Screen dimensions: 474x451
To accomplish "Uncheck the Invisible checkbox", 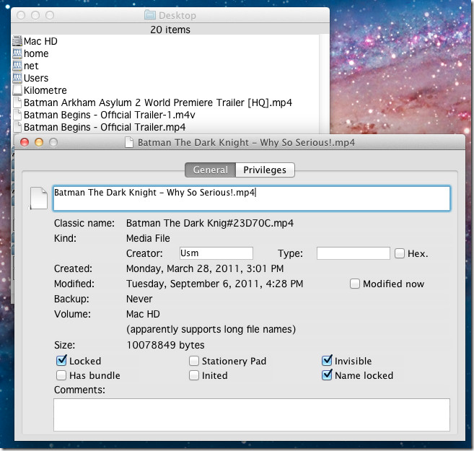I will 327,360.
